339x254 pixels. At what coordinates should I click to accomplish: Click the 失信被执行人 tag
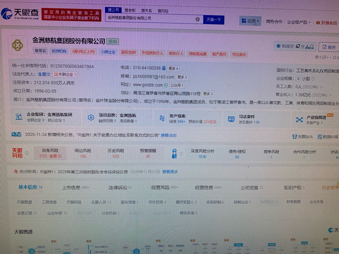(152, 53)
